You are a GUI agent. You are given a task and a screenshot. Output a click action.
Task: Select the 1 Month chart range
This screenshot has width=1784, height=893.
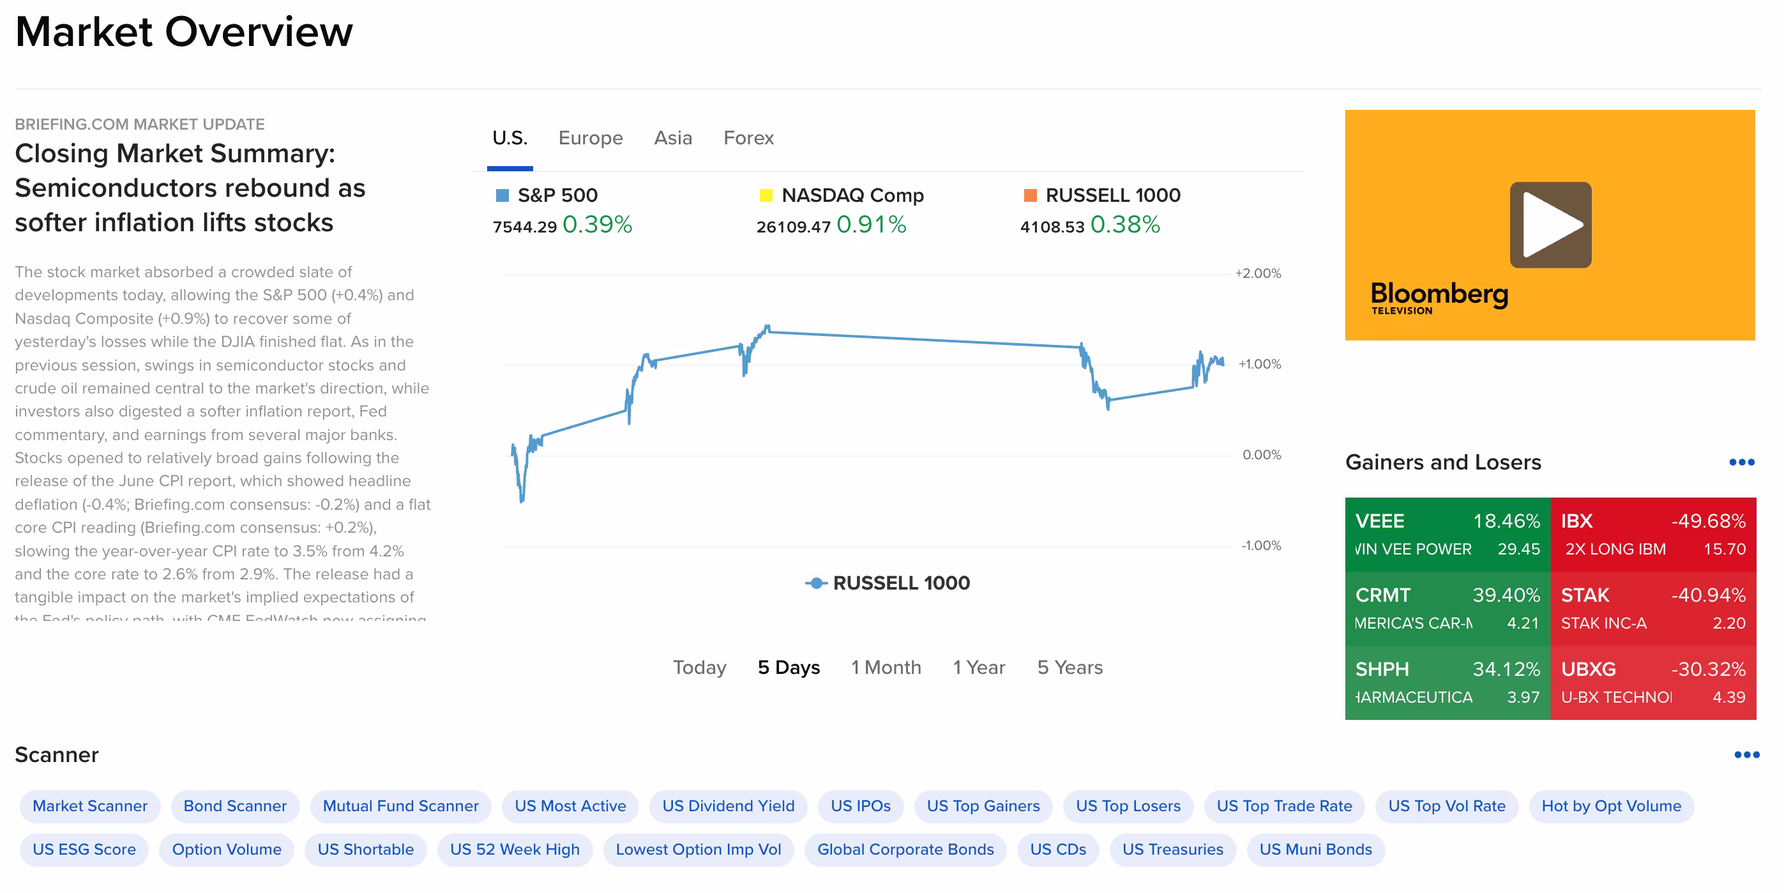(x=886, y=667)
